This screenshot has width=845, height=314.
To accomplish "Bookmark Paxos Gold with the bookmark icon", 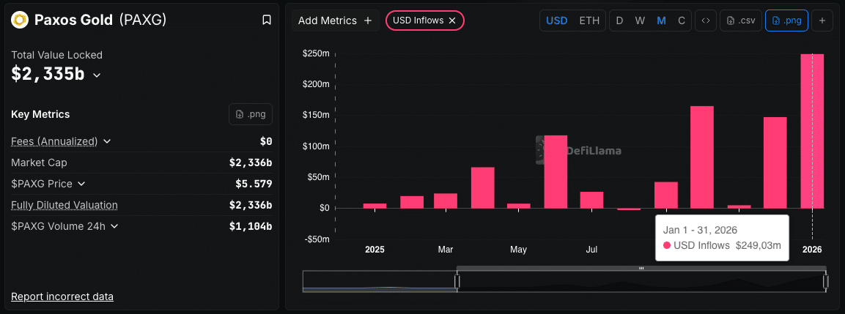I will (x=266, y=20).
